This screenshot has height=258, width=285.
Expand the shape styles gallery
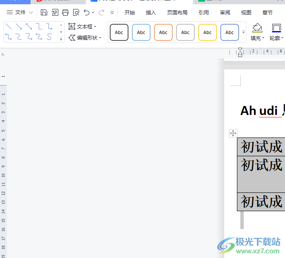pos(244,32)
